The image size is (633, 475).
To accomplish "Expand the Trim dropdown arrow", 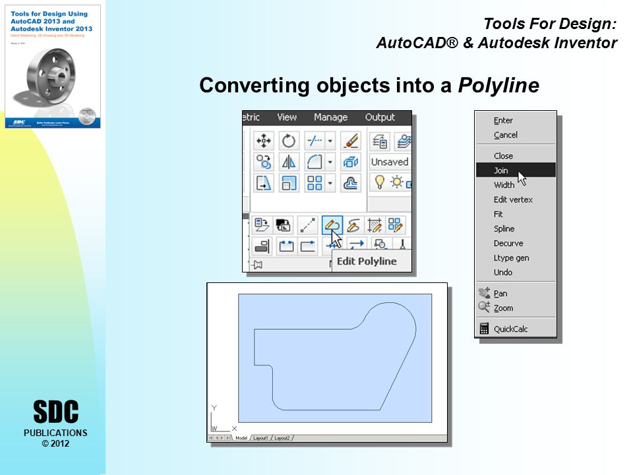I will 330,141.
